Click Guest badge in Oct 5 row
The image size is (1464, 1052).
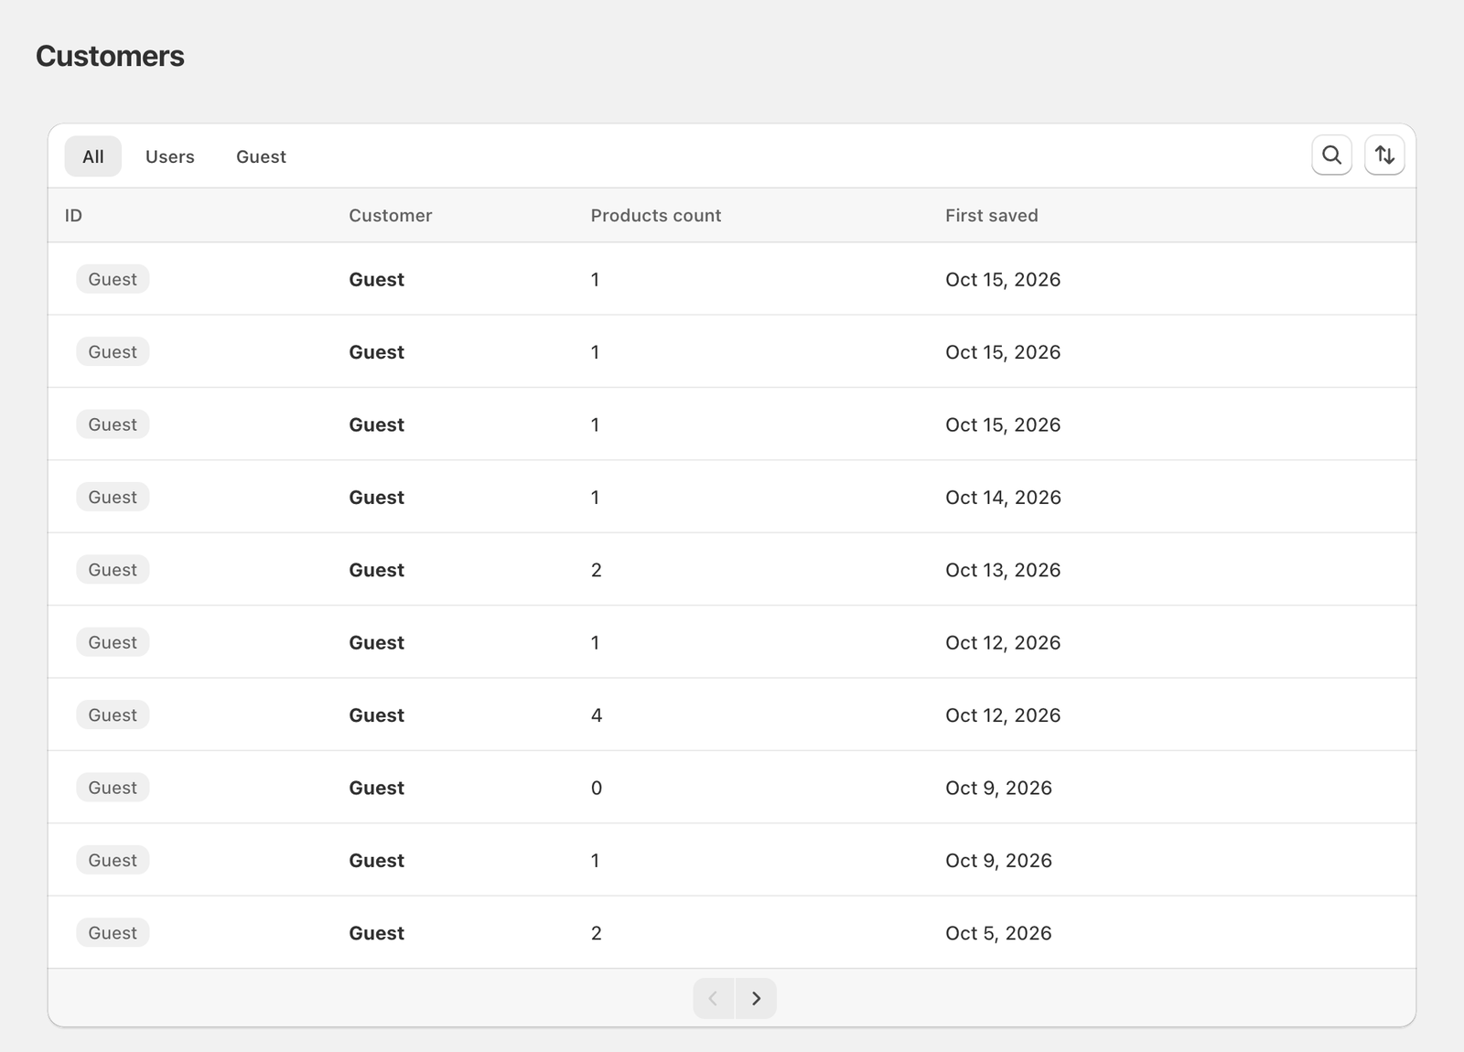(x=113, y=932)
